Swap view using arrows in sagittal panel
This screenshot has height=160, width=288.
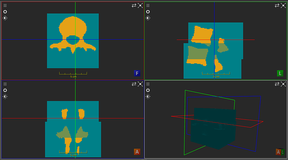click(277, 5)
